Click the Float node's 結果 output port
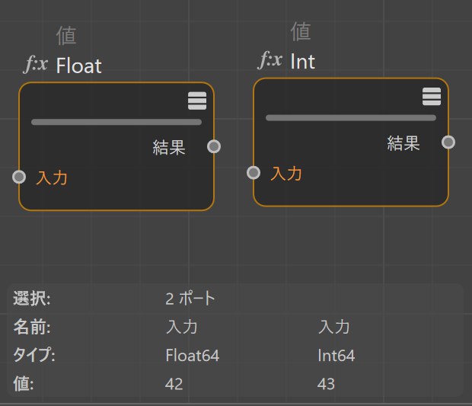The image size is (472, 406). (x=214, y=146)
